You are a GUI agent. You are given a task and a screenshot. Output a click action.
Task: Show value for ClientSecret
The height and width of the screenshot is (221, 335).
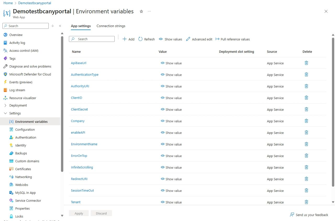(171, 109)
